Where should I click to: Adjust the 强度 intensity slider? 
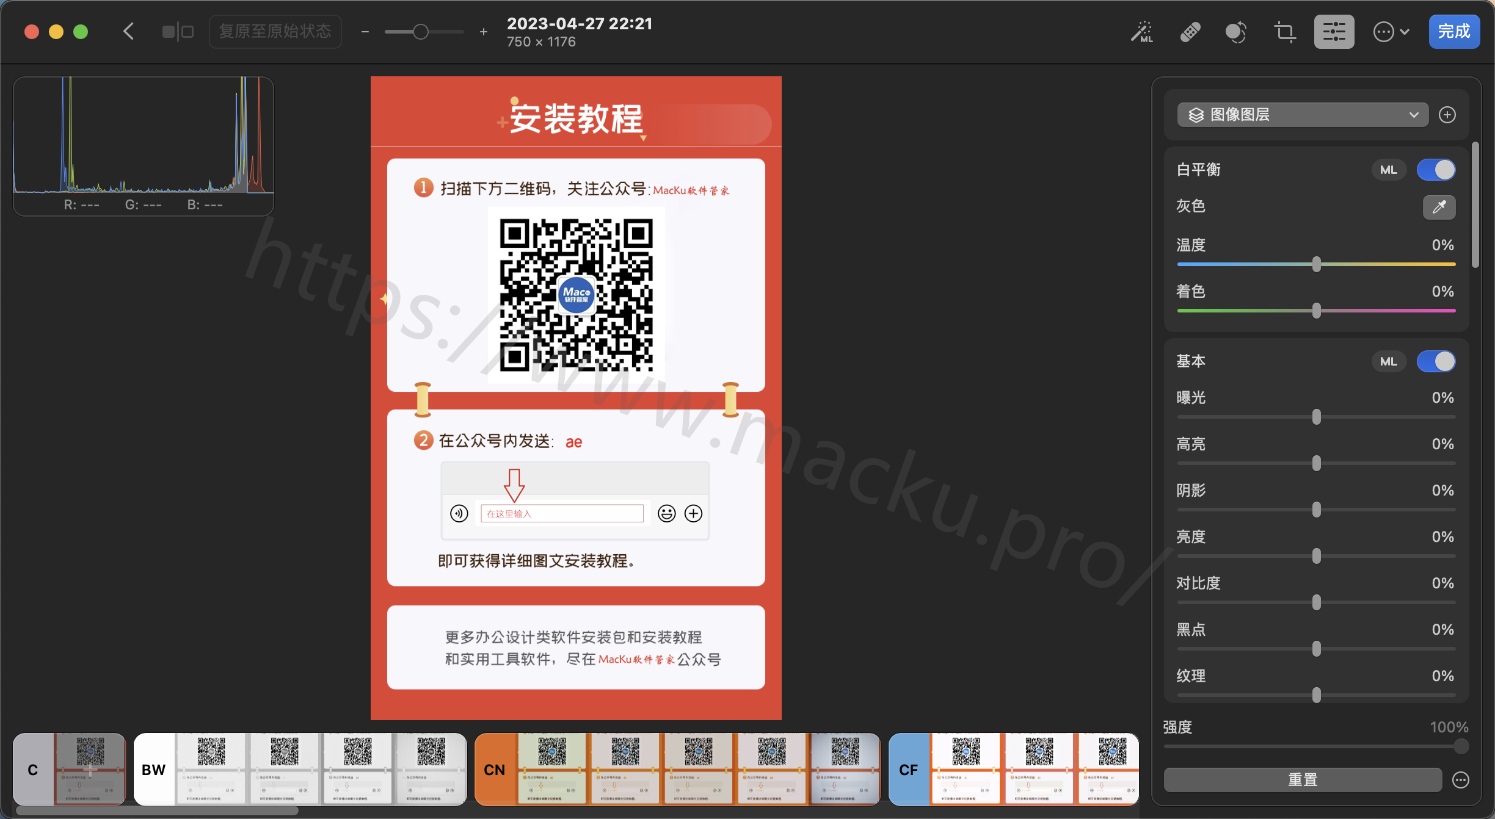[x=1316, y=746]
